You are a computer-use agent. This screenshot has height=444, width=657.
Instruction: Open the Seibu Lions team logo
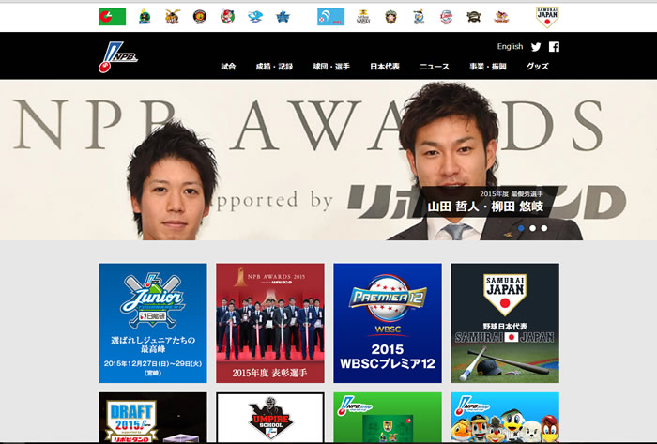(x=446, y=17)
